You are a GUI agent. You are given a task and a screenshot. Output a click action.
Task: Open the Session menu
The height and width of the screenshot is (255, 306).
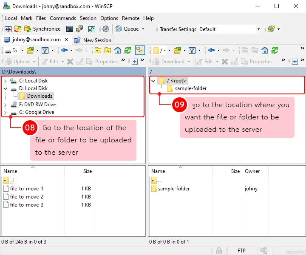[88, 18]
